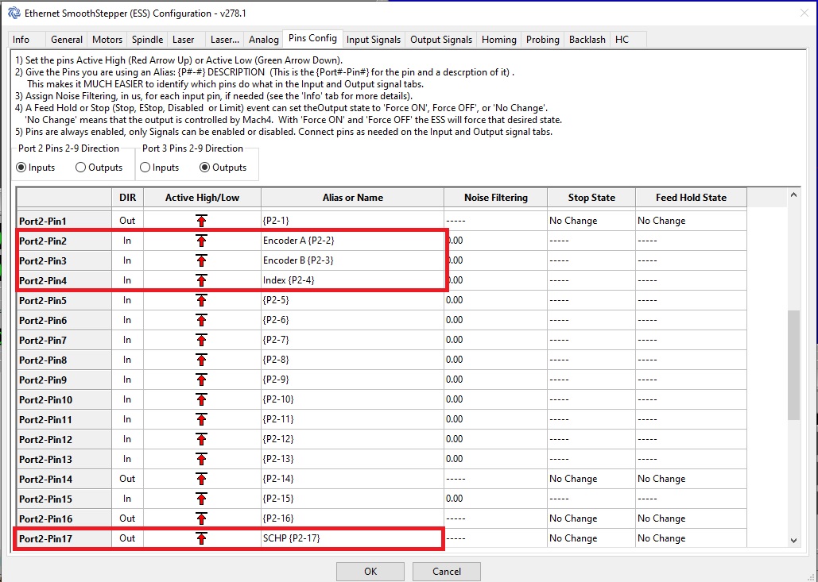Toggle Active High arrow for Port2-Pin14
The width and height of the screenshot is (818, 582).
pos(201,479)
